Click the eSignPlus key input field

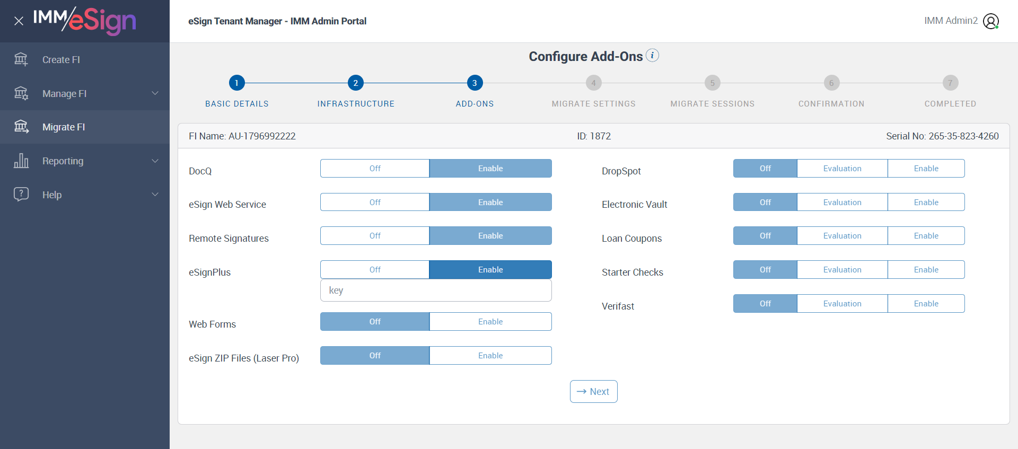tap(436, 290)
